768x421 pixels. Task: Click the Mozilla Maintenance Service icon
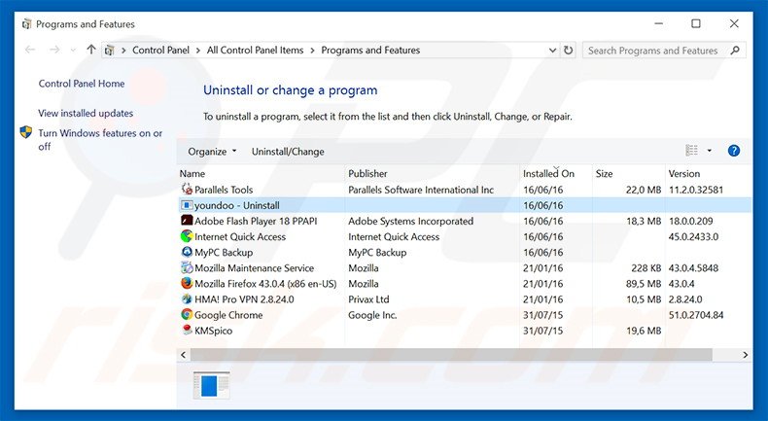coord(187,267)
